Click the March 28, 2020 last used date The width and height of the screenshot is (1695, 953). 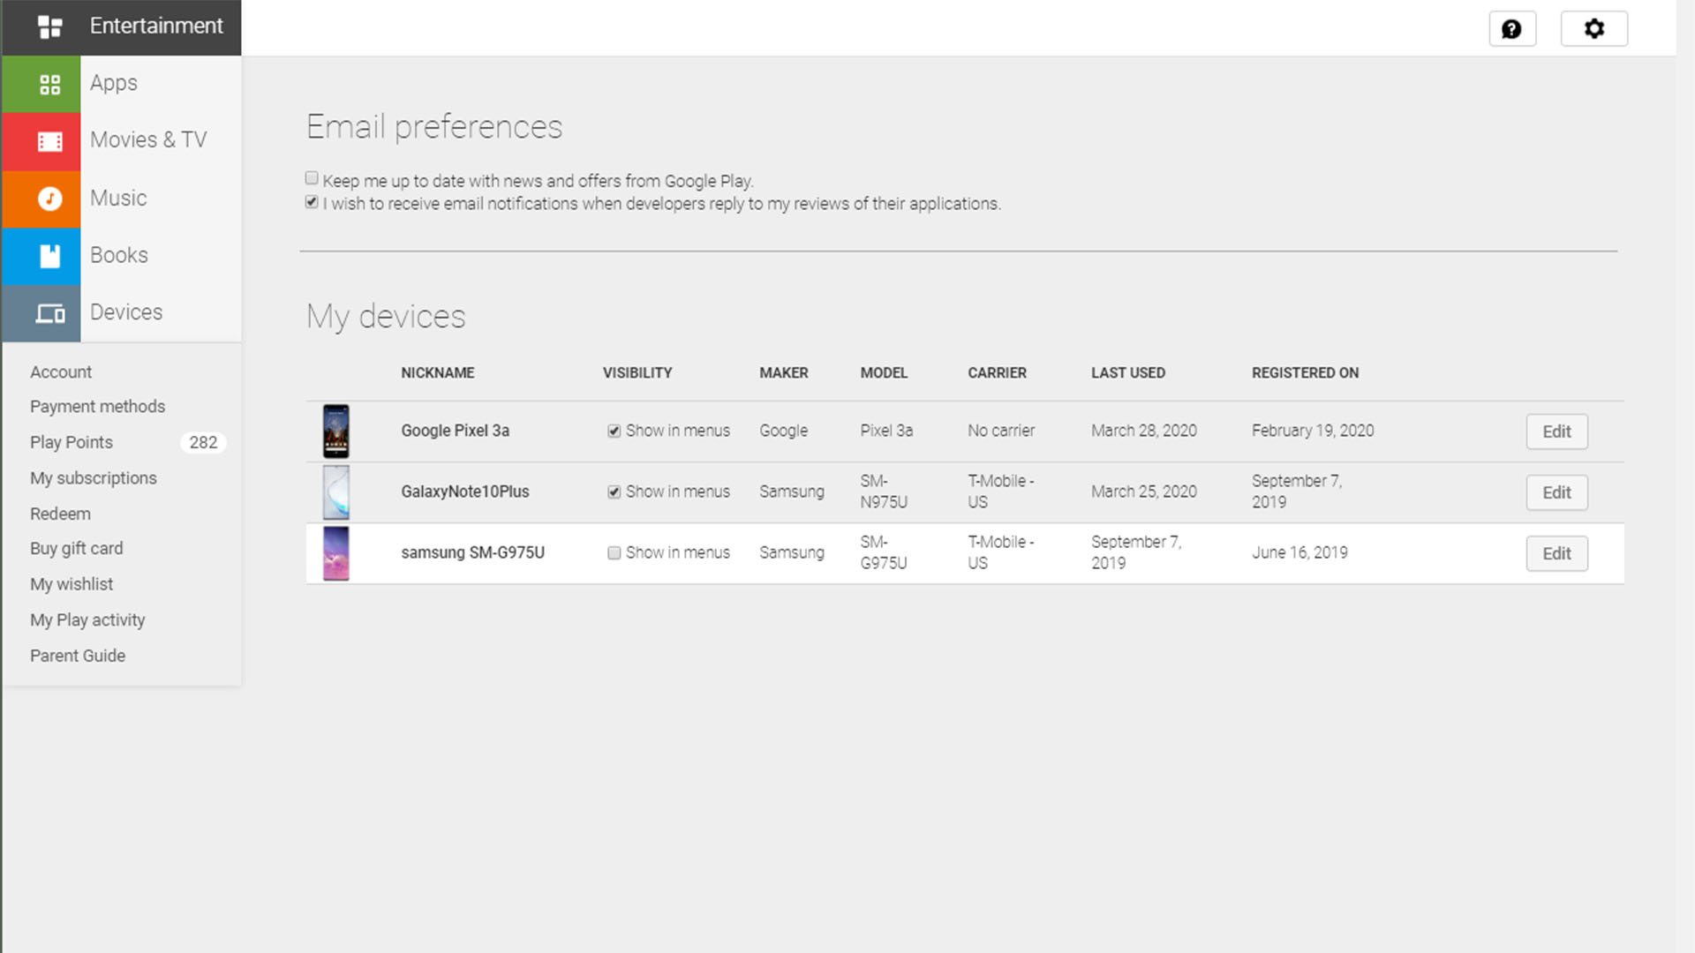[x=1144, y=431]
